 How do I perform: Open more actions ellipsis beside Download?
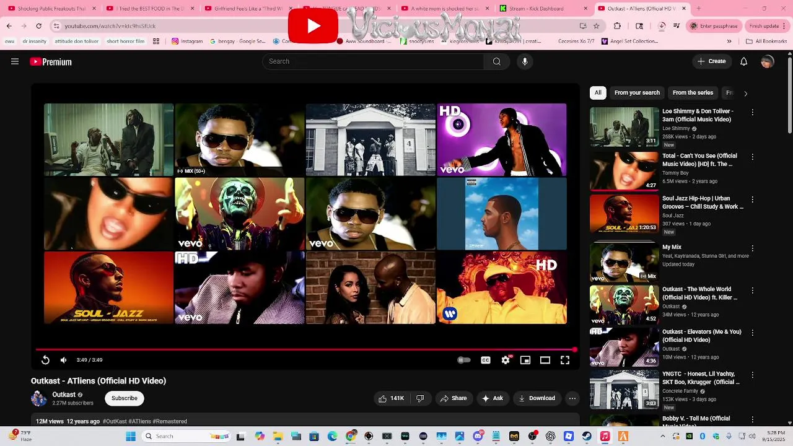(x=572, y=398)
